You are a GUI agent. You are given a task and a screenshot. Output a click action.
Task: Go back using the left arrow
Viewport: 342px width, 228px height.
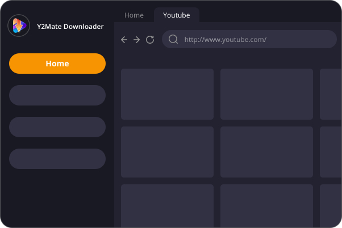click(x=124, y=40)
